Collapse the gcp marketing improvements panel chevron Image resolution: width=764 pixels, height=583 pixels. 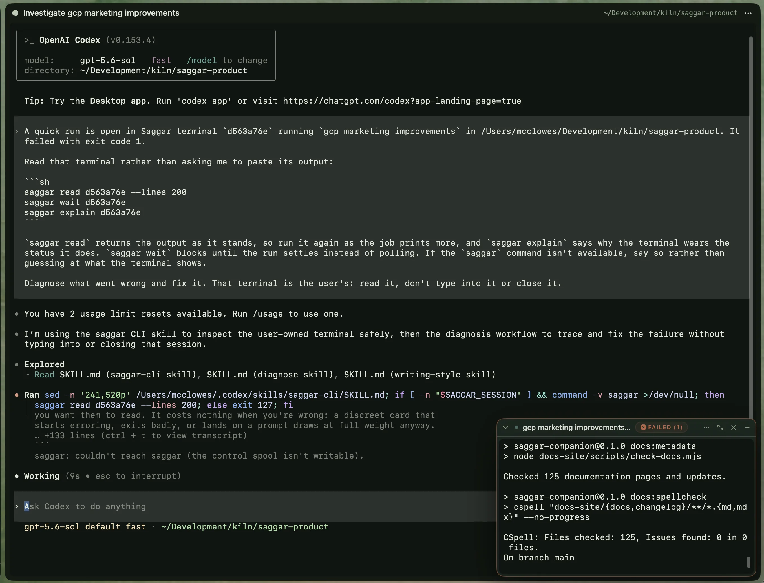[x=506, y=428]
